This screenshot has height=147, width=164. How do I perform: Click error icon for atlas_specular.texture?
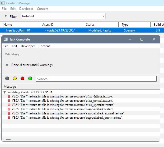click(x=9, y=105)
